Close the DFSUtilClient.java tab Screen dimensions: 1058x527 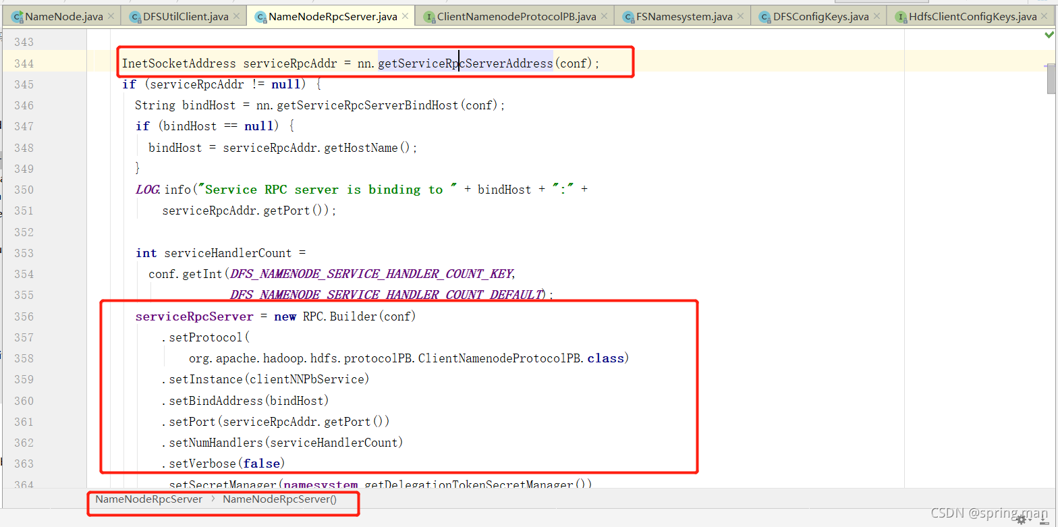(x=237, y=16)
